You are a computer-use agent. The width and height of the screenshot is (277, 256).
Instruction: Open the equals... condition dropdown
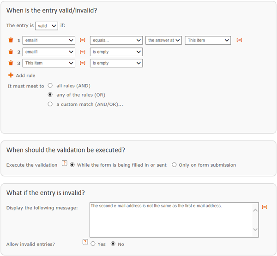(116, 40)
